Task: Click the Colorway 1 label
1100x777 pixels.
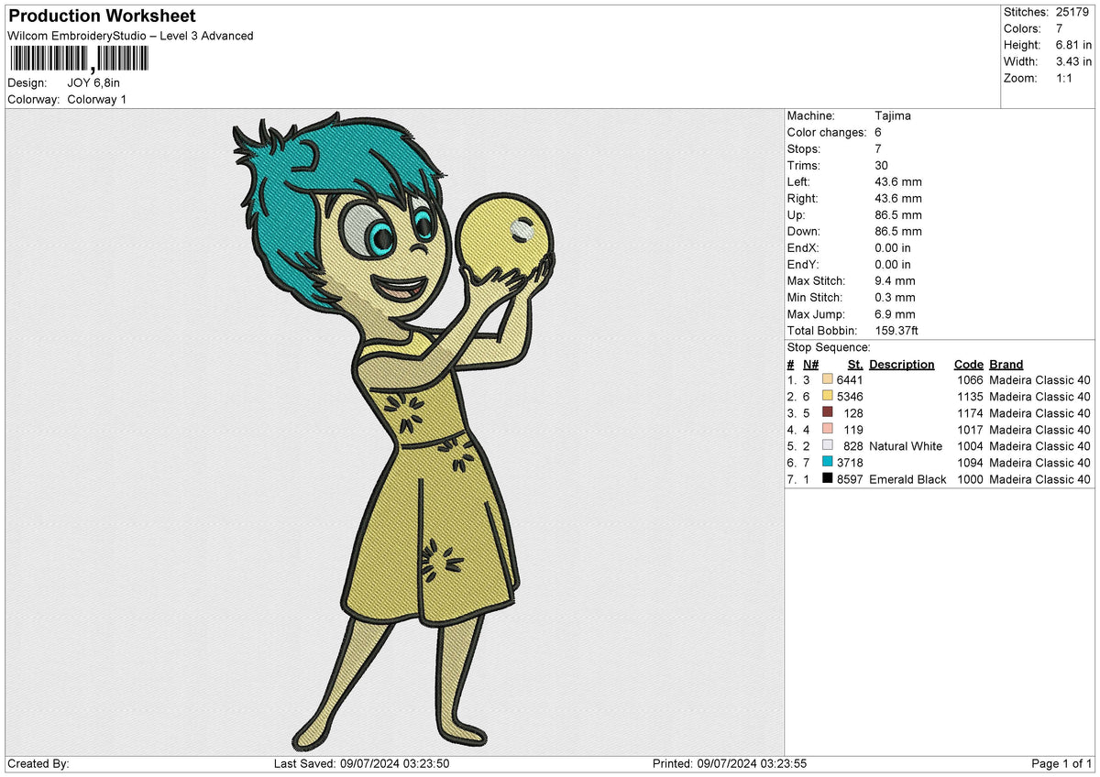Action: coord(97,99)
